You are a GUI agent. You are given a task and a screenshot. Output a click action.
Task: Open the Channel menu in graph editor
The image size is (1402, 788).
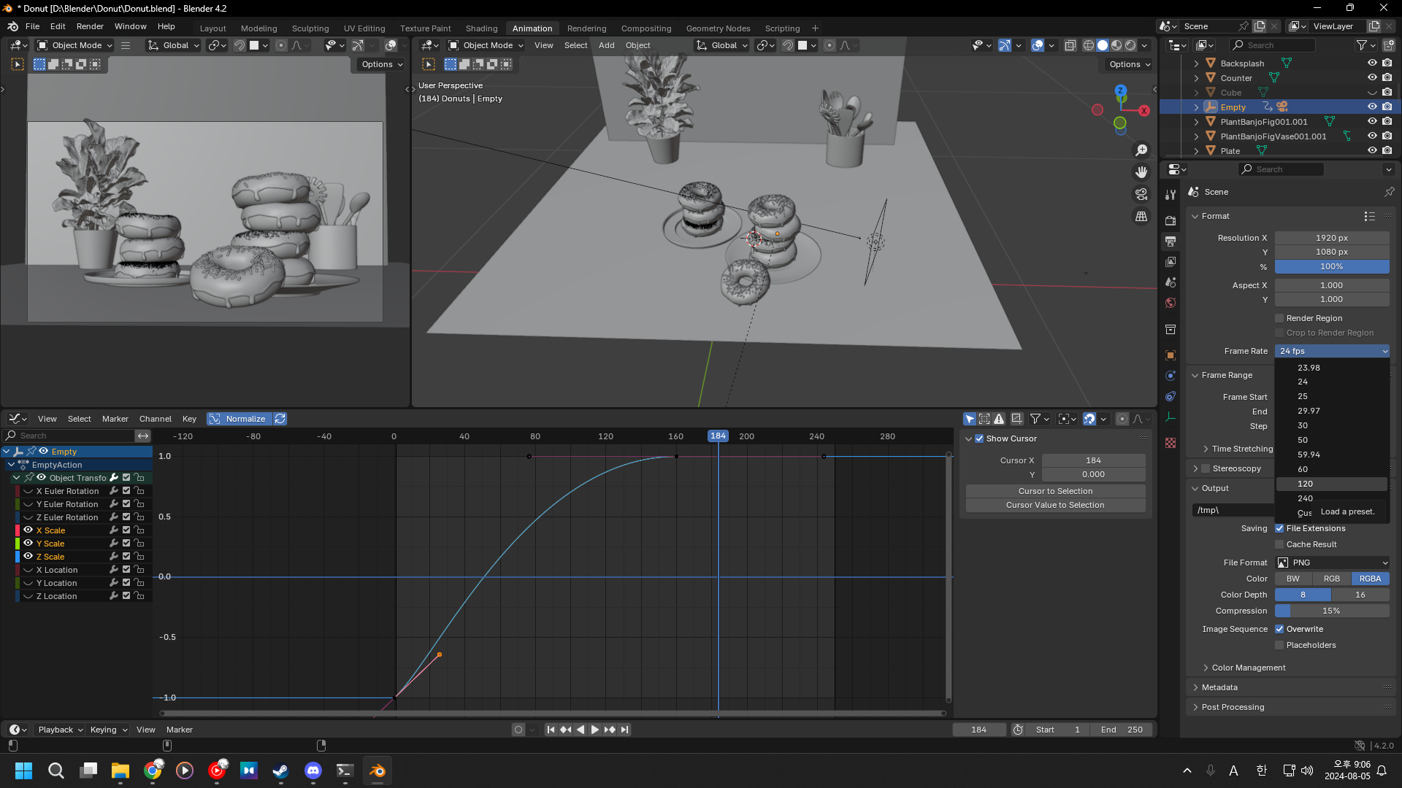(156, 419)
